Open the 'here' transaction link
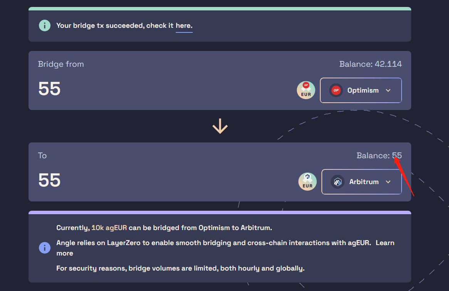This screenshot has width=449, height=291. (184, 26)
